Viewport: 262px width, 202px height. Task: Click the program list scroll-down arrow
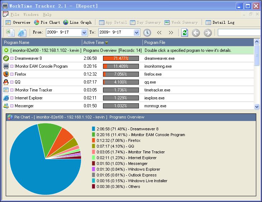pyautogui.click(x=257, y=107)
